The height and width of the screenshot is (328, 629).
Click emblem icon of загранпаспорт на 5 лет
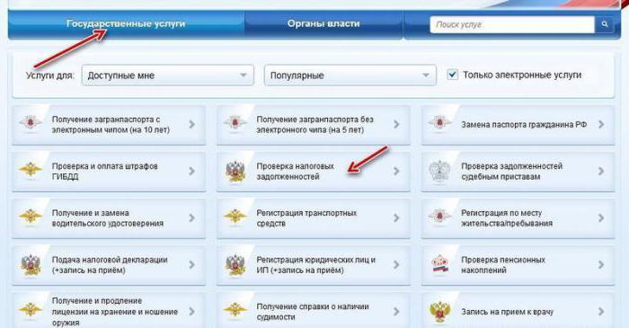coord(235,123)
